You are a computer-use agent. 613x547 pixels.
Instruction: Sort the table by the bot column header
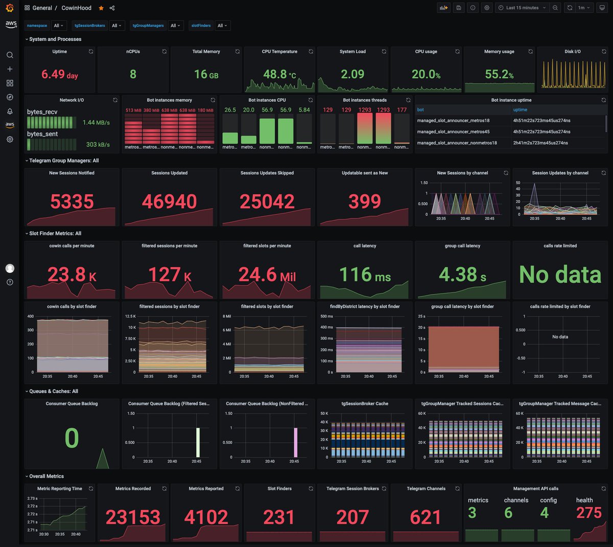(420, 110)
